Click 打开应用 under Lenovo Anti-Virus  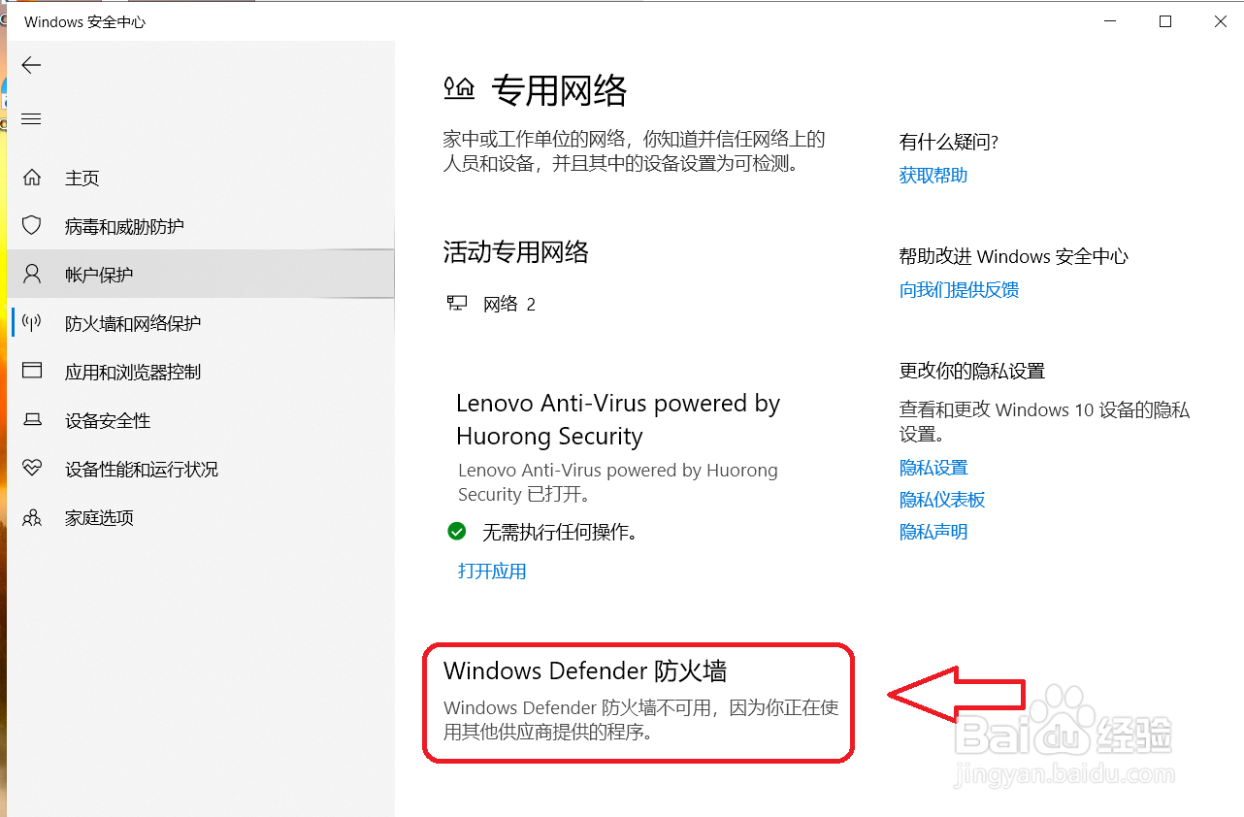click(492, 572)
